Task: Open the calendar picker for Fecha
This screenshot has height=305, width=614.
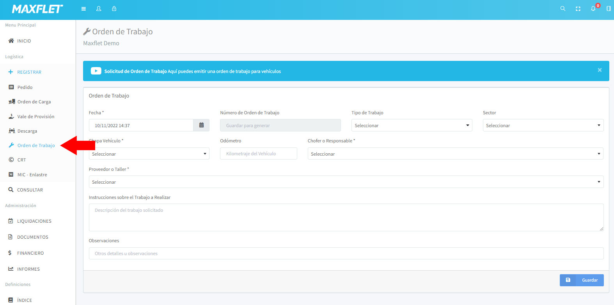Action: tap(201, 125)
